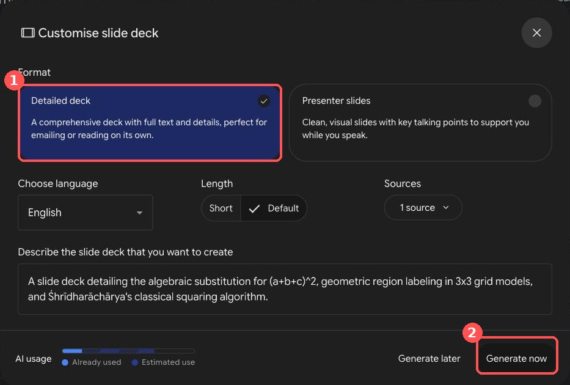Choose the Short length option
The width and height of the screenshot is (570, 385).
pos(221,208)
